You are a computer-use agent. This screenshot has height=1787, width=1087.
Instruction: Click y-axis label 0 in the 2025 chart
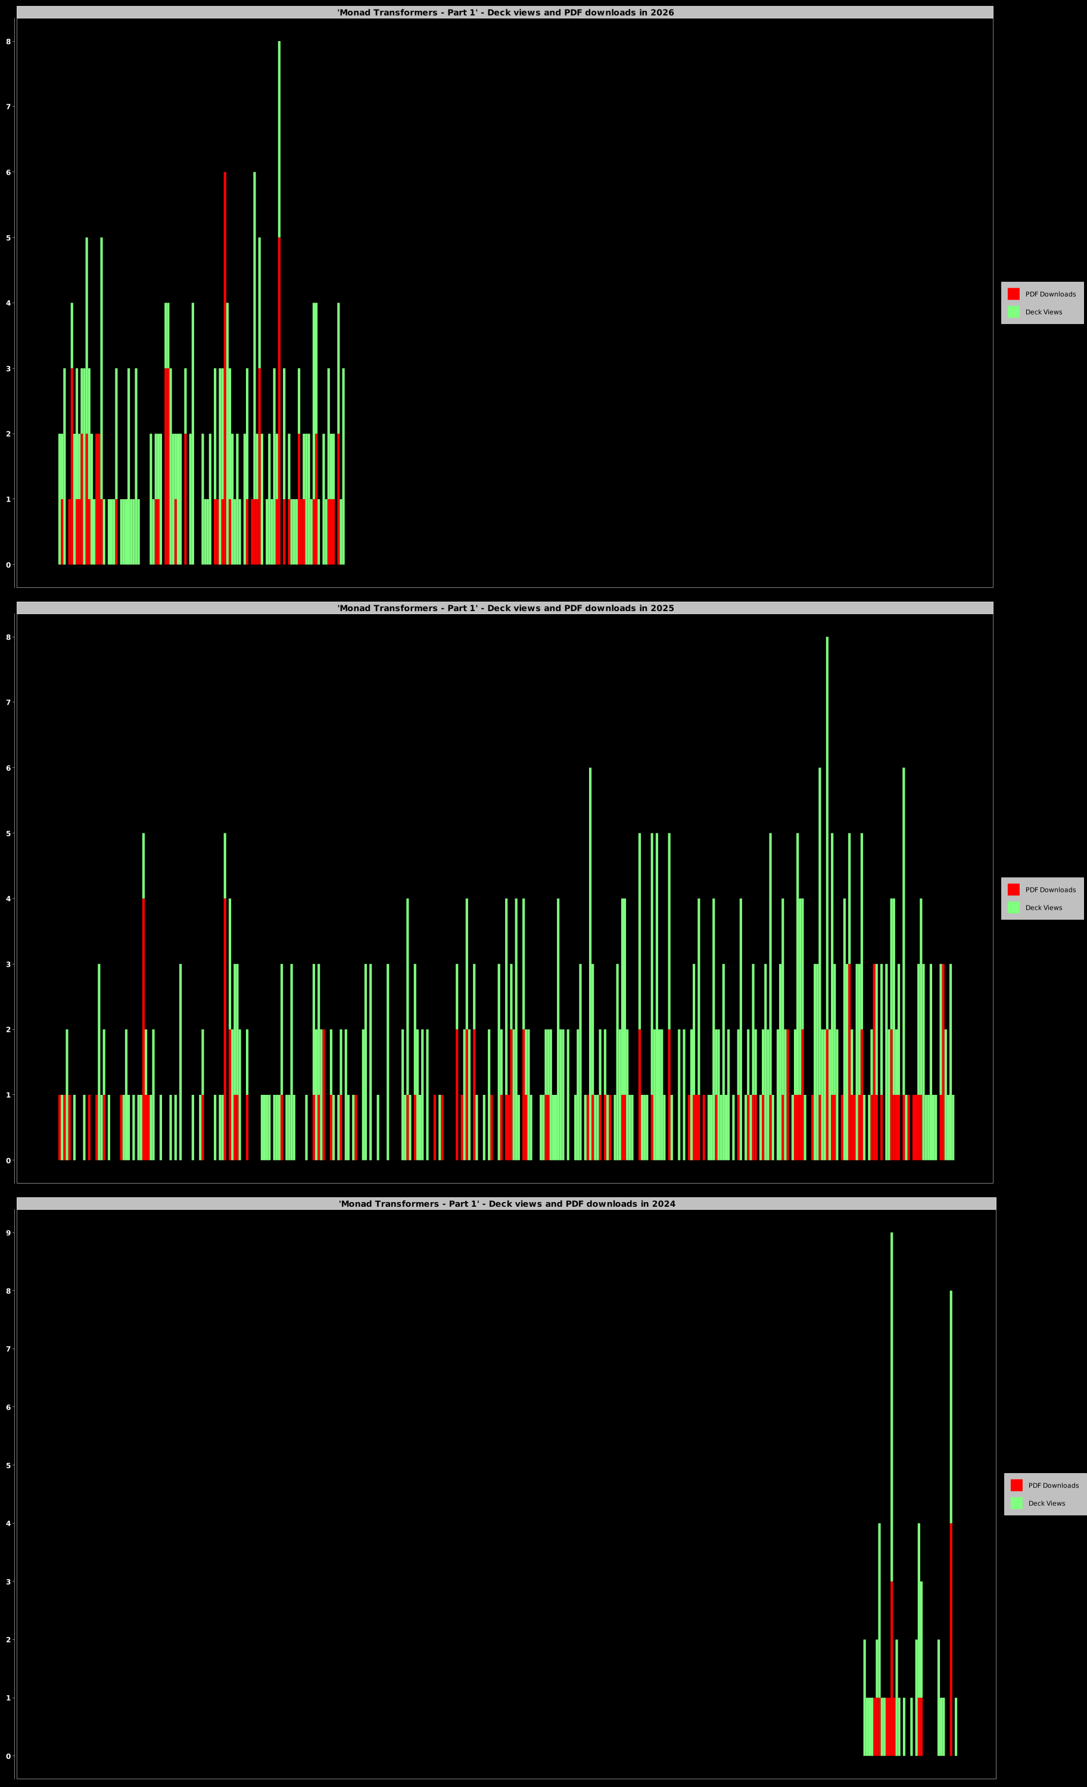tap(9, 1160)
